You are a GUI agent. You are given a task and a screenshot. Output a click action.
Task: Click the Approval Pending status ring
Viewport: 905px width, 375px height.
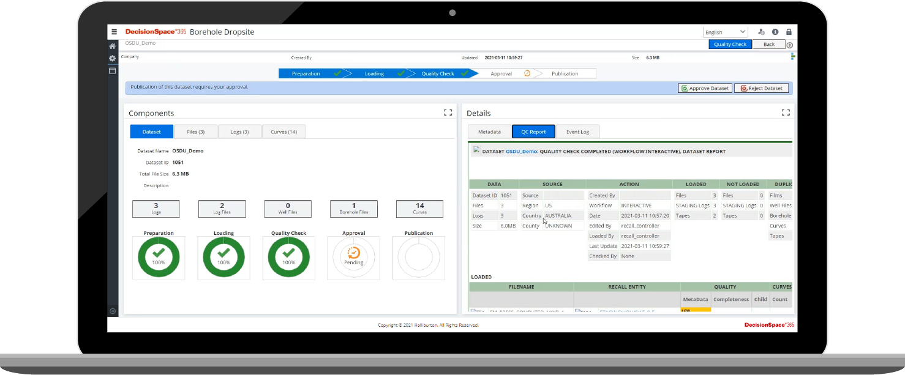point(353,258)
